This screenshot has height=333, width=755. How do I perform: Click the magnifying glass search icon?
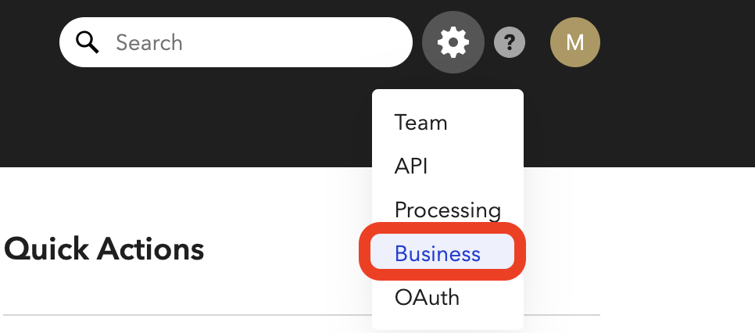coord(88,42)
